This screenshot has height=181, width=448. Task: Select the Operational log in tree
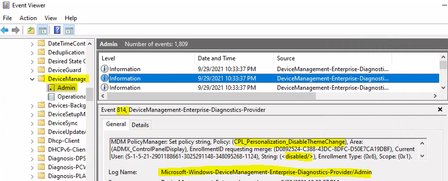pyautogui.click(x=71, y=97)
